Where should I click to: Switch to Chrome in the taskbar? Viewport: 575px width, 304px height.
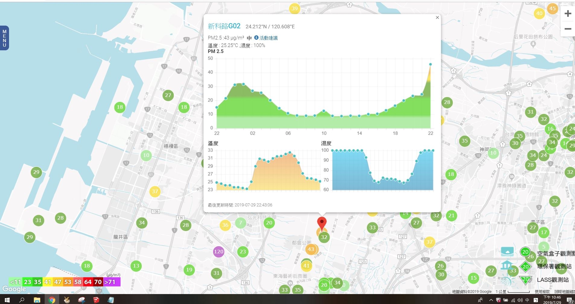(52, 300)
